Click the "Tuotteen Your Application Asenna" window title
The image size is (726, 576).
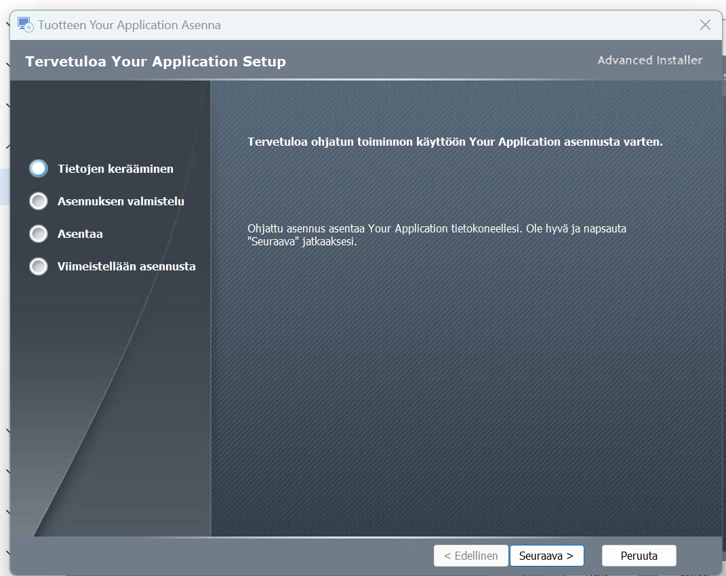click(x=129, y=25)
